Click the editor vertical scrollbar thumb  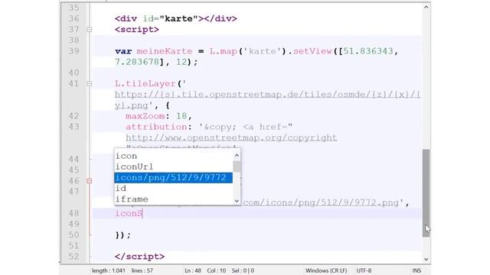pos(426,193)
